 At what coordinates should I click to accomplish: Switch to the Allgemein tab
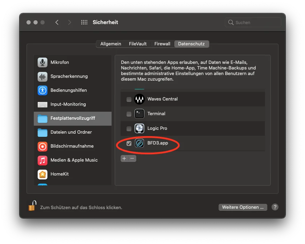coord(111,44)
